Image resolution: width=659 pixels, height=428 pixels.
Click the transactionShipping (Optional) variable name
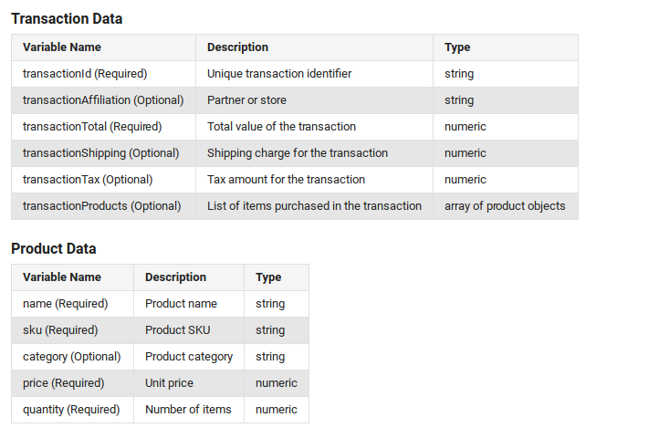[x=101, y=153]
